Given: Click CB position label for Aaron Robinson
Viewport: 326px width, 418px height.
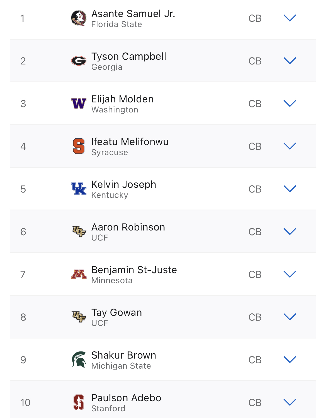Looking at the screenshot, I should point(255,232).
